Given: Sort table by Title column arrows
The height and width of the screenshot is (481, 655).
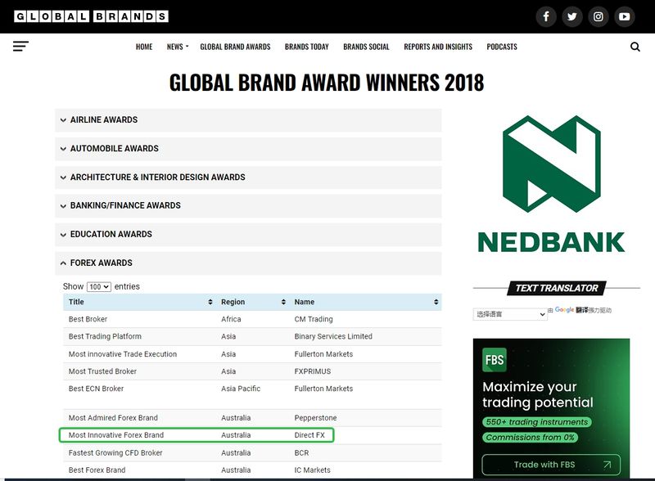Looking at the screenshot, I should (x=210, y=302).
